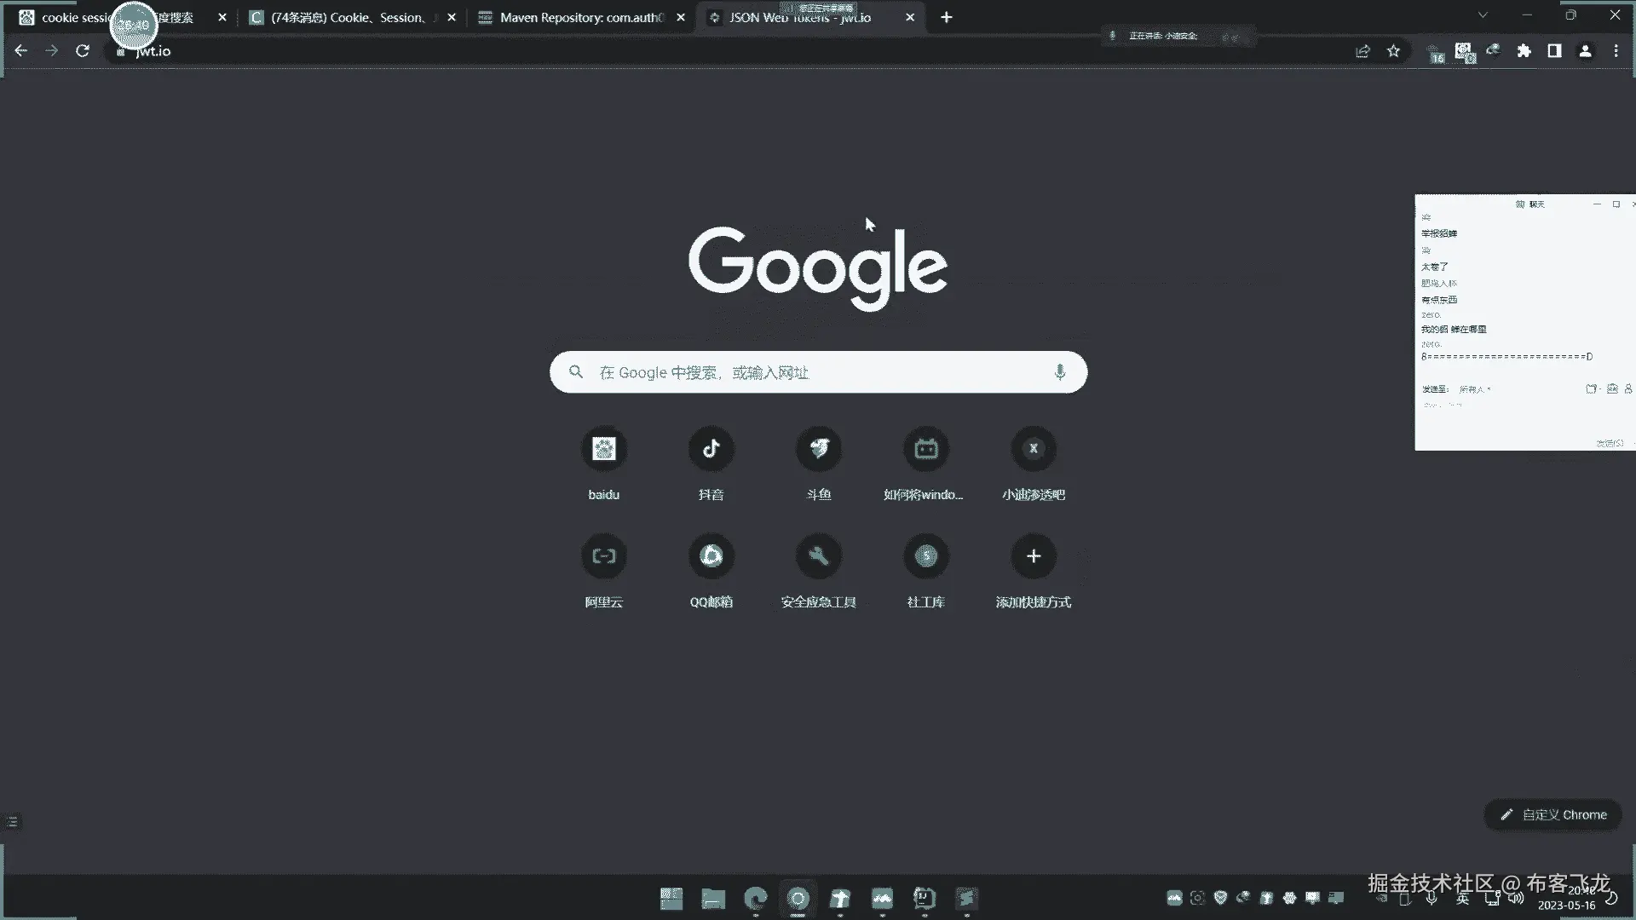Open the Chrome three-dot menu
Screen dimensions: 1636x920
[x=1616, y=51]
